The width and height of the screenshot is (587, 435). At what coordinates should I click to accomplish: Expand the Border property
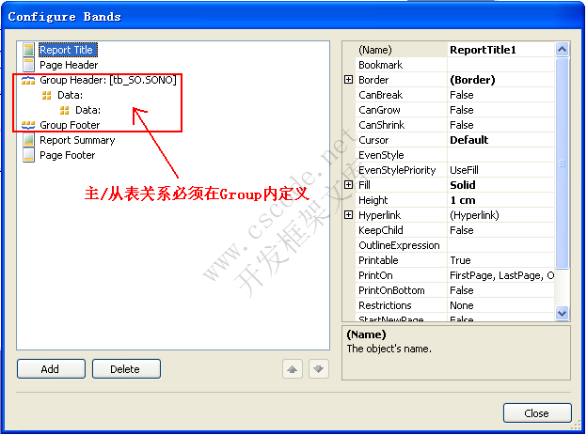pyautogui.click(x=348, y=80)
